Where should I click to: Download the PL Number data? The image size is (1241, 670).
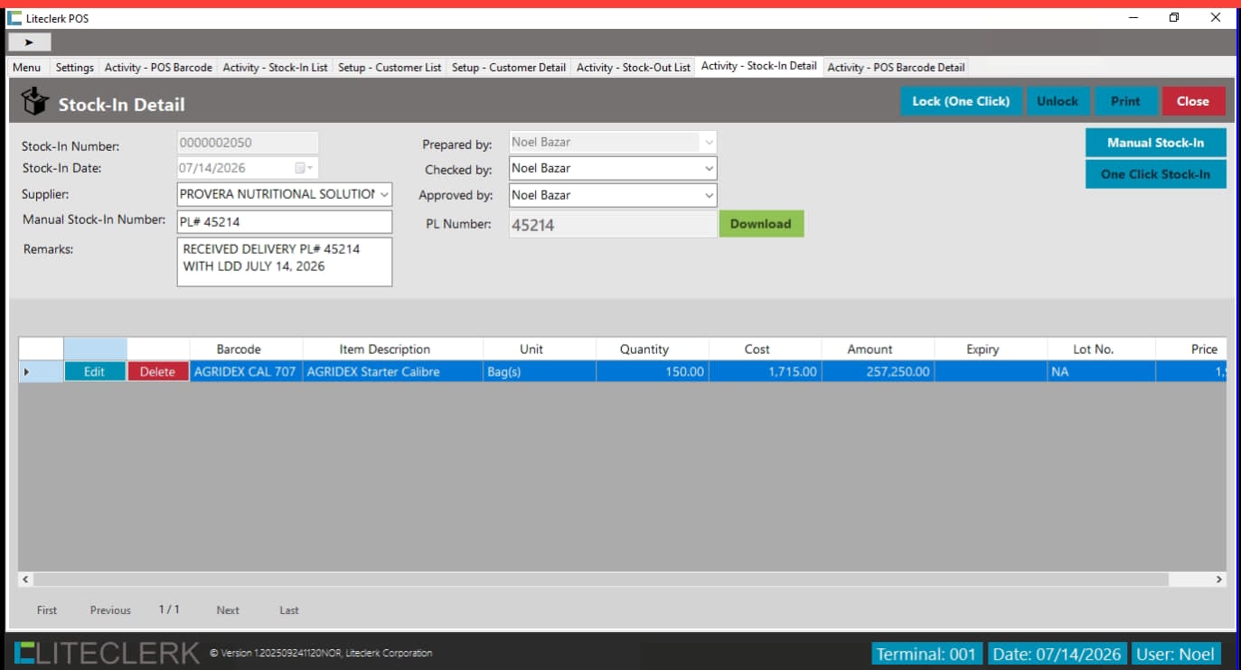click(x=761, y=224)
